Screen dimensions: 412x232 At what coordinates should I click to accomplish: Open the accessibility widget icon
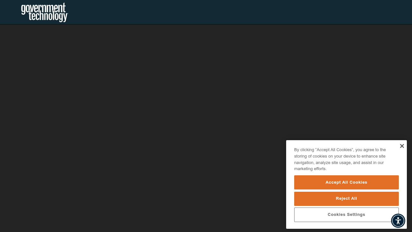[398, 221]
